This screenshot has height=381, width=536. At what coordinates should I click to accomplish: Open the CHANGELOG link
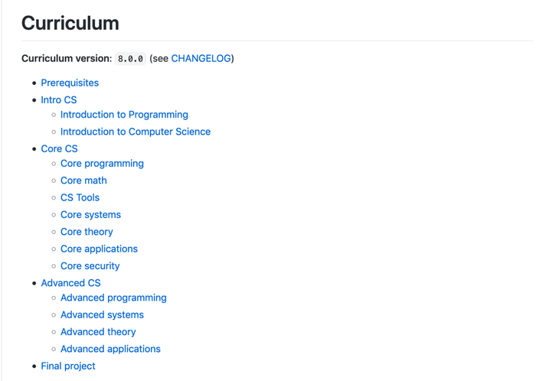click(x=201, y=58)
